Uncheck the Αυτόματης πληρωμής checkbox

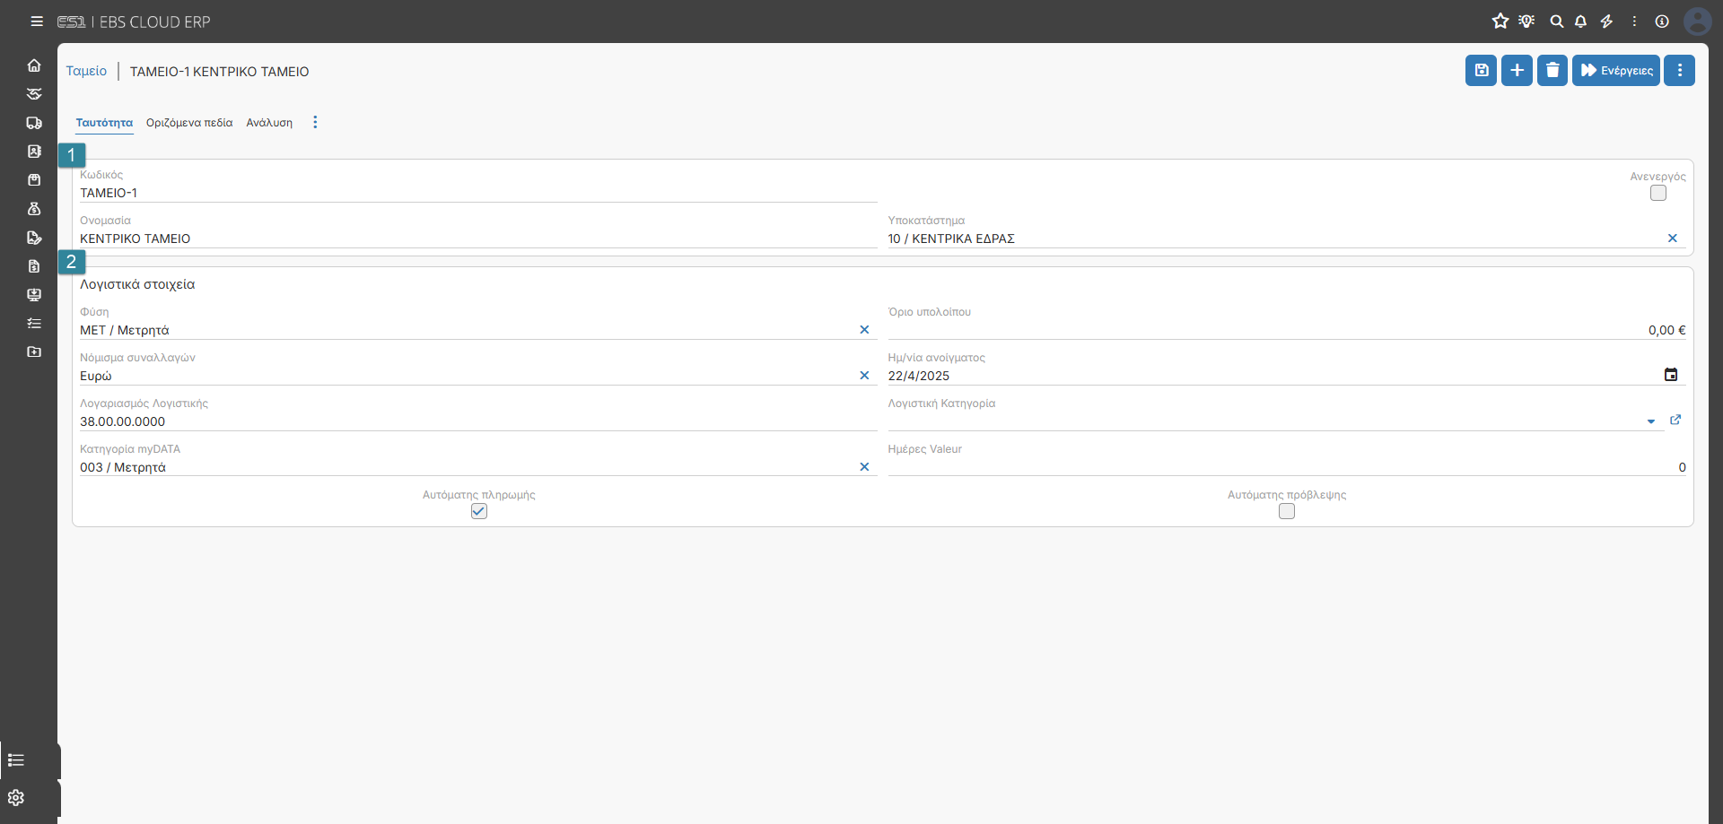coord(479,511)
